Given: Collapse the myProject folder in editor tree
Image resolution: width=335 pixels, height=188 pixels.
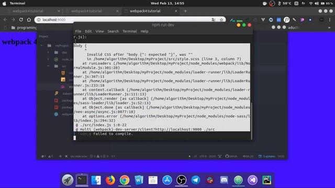Looking at the screenshot, I should pos(42,45).
